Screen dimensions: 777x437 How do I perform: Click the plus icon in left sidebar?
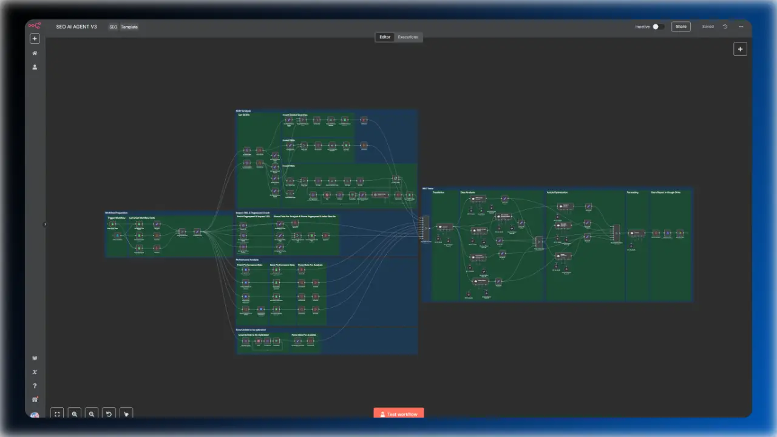point(35,39)
